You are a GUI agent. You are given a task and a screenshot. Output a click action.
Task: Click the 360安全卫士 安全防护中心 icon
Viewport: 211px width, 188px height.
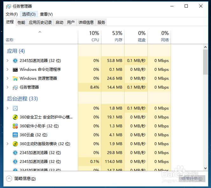[15, 117]
